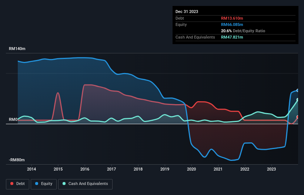Click the 2016 x-axis label
The width and height of the screenshot is (304, 195).
pos(85,169)
